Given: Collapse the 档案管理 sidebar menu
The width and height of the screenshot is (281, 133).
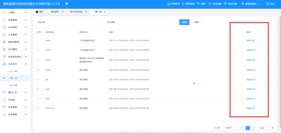Looking at the screenshot, I should [x=15, y=64].
